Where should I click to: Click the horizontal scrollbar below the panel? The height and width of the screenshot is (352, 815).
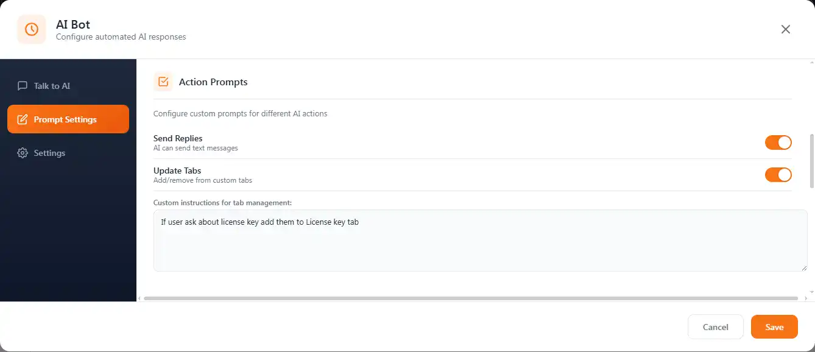469,298
